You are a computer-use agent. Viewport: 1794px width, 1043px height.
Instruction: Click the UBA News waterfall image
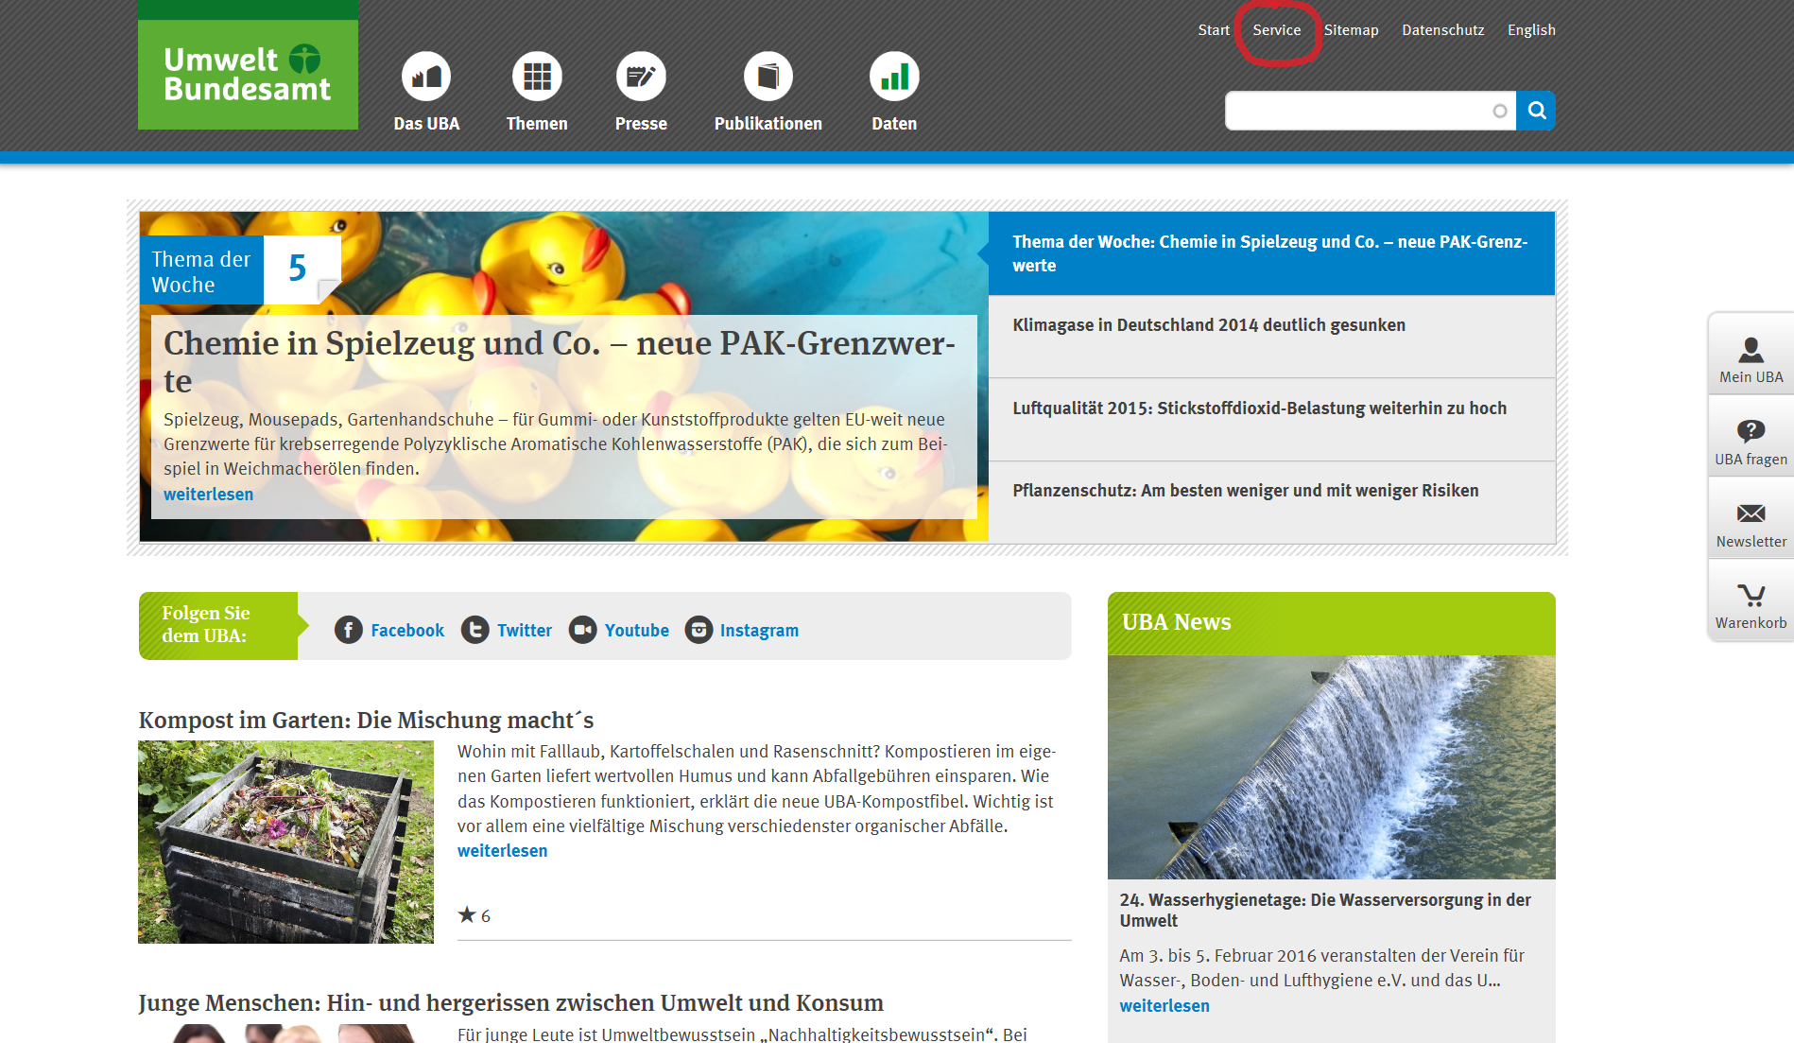pyautogui.click(x=1331, y=767)
